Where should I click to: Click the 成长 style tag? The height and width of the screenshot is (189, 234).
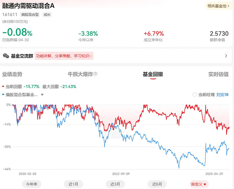pyautogui.click(x=47, y=15)
